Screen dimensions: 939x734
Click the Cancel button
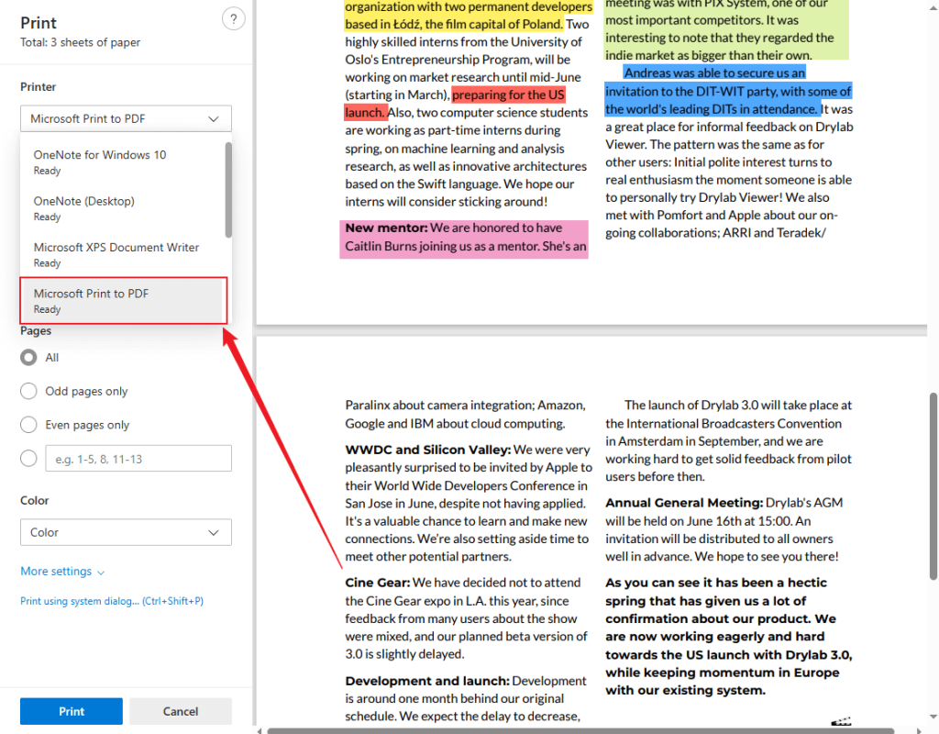181,710
